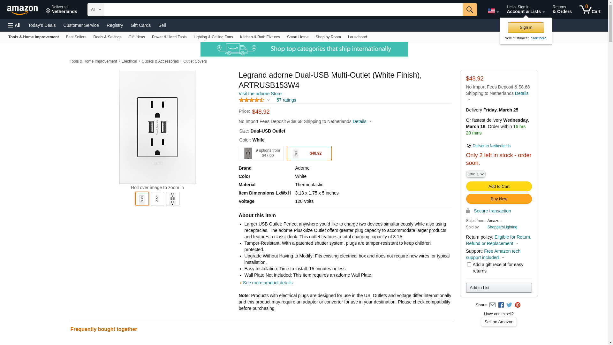Select the 9 options color swatch
Viewport: 613px width, 345px height.
[261, 153]
